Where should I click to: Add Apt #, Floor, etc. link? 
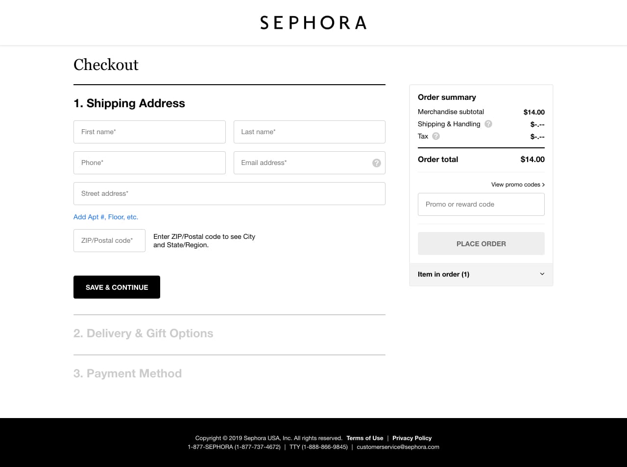[106, 217]
